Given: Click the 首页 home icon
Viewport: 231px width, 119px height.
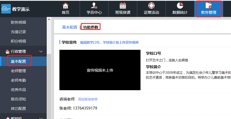Looking at the screenshot, I should tap(65, 5).
